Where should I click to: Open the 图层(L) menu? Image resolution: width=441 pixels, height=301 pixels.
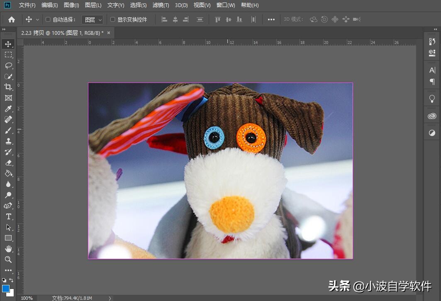click(x=93, y=5)
